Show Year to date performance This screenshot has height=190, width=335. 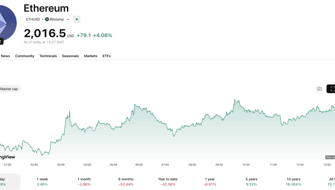coord(168,181)
